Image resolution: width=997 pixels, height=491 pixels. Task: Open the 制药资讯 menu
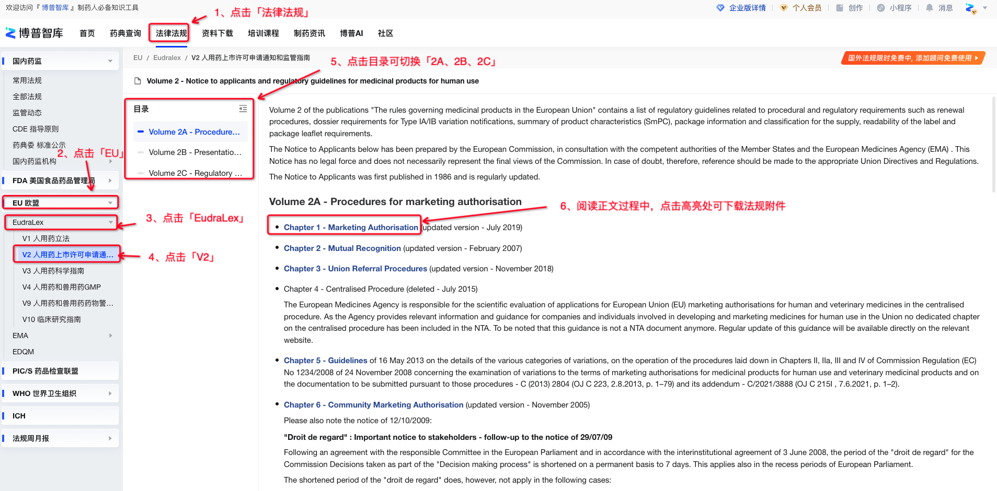click(310, 33)
